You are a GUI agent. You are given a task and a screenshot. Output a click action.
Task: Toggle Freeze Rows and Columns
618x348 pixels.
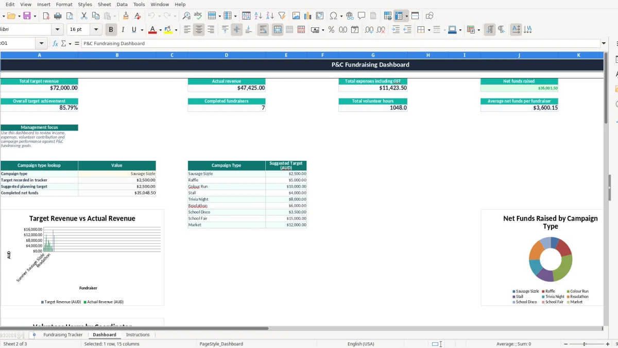coord(399,16)
